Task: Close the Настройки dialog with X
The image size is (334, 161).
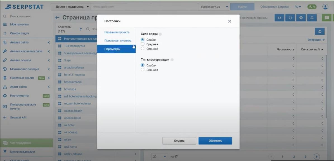Action: pos(229,21)
